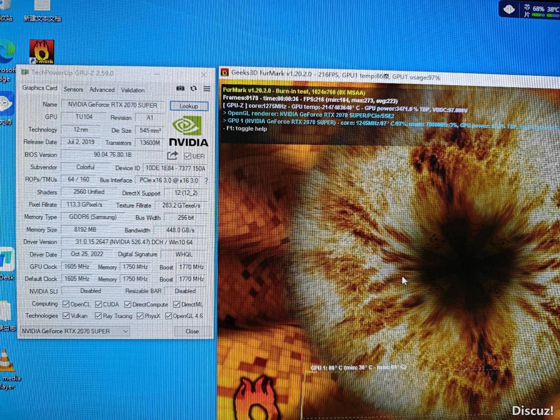Screen dimensions: 560x420
Task: Click the Lookup button
Action: [189, 106]
